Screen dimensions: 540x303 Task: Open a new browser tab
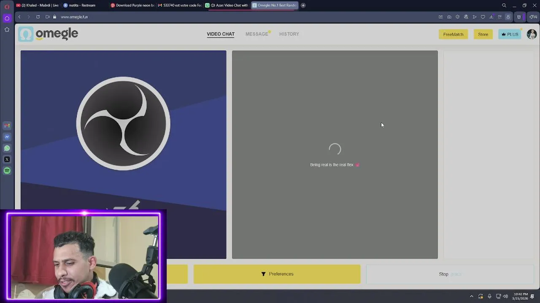303,5
